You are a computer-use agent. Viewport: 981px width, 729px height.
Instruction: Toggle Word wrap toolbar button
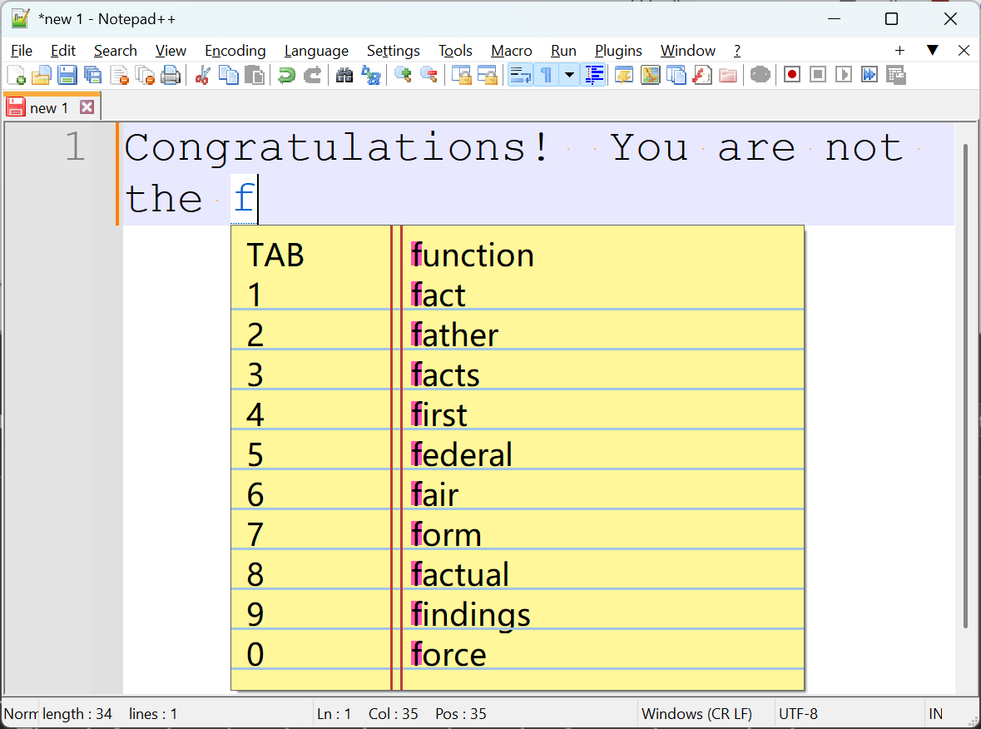click(520, 75)
